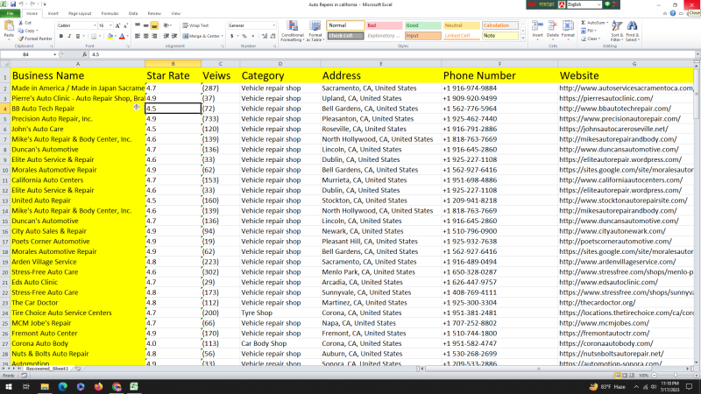Click the Windows Start button
The width and height of the screenshot is (701, 394).
tap(9, 386)
